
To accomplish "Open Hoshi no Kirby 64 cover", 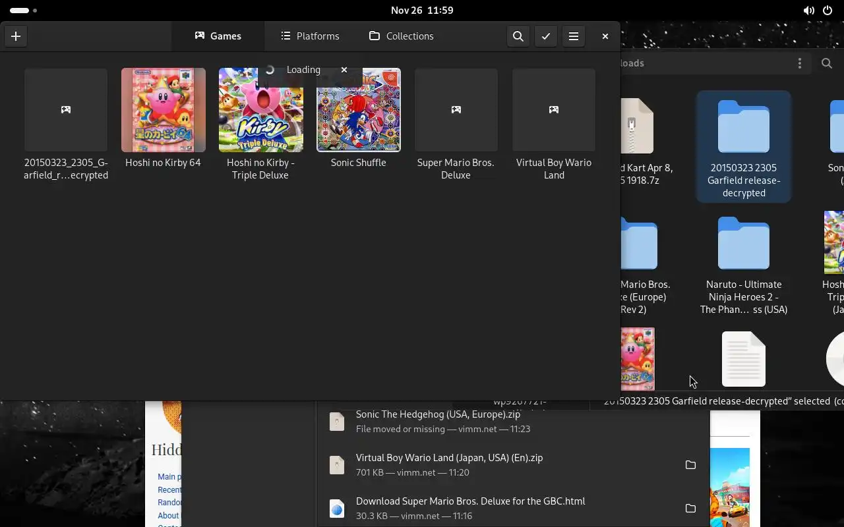I will point(164,110).
